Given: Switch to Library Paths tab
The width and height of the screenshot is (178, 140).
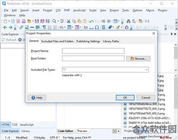Looking at the screenshot, I should tap(111, 41).
